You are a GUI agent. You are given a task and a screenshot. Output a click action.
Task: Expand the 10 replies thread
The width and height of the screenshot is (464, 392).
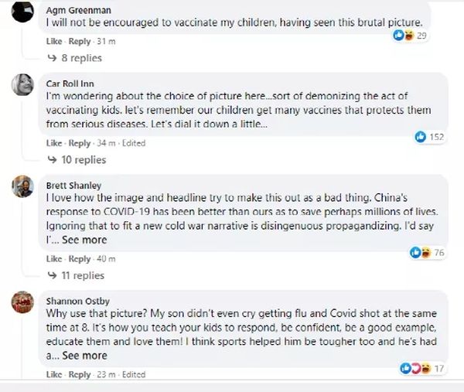tap(82, 160)
